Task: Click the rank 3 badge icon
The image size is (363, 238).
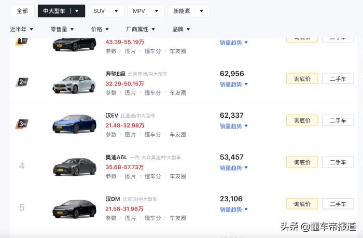Action: point(22,124)
